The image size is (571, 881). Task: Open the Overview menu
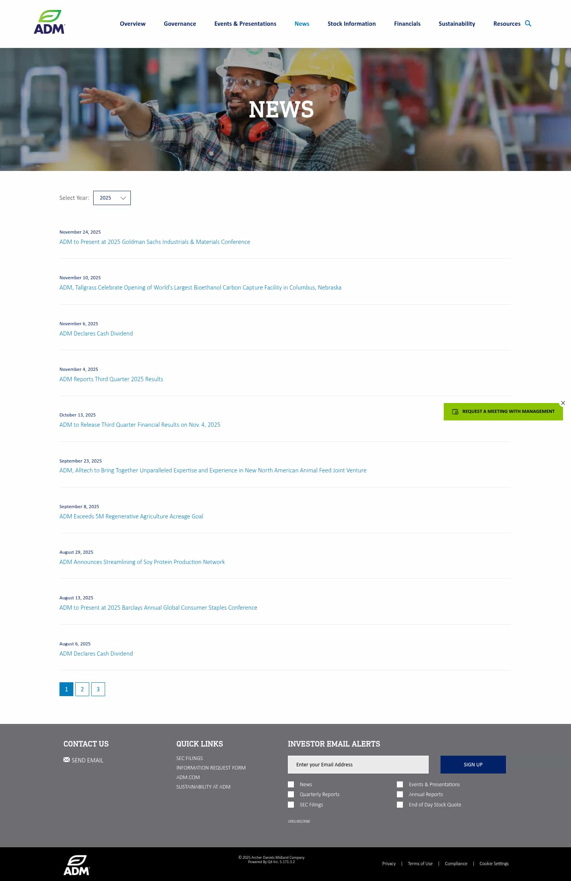tap(133, 24)
